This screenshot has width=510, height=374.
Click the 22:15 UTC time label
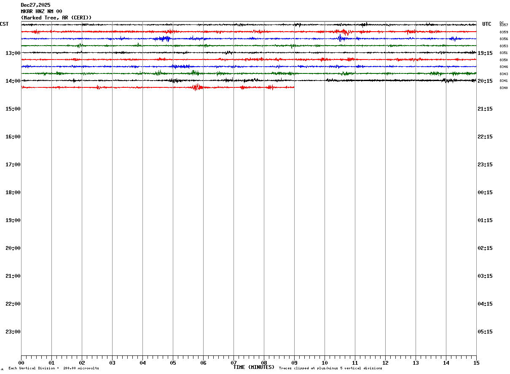[x=485, y=137]
